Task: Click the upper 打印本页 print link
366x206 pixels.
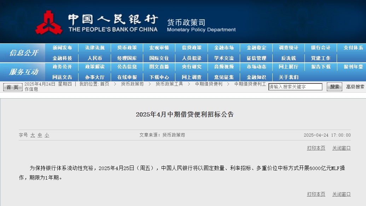Action: [x=316, y=148]
